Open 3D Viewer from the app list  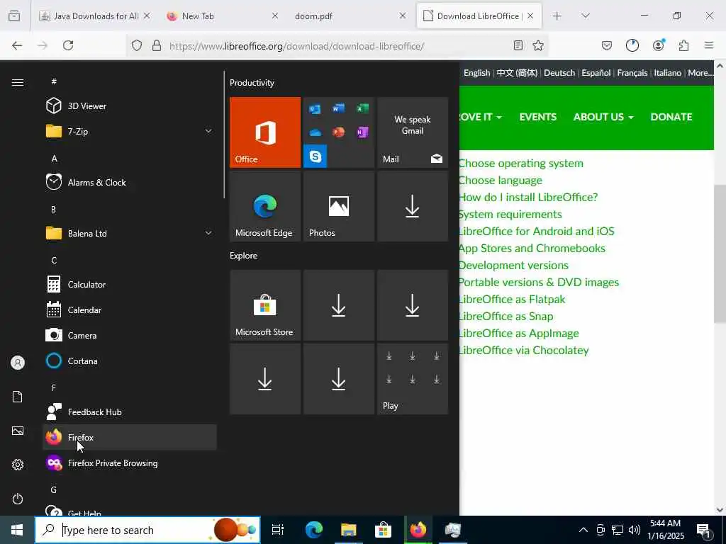pos(130,106)
